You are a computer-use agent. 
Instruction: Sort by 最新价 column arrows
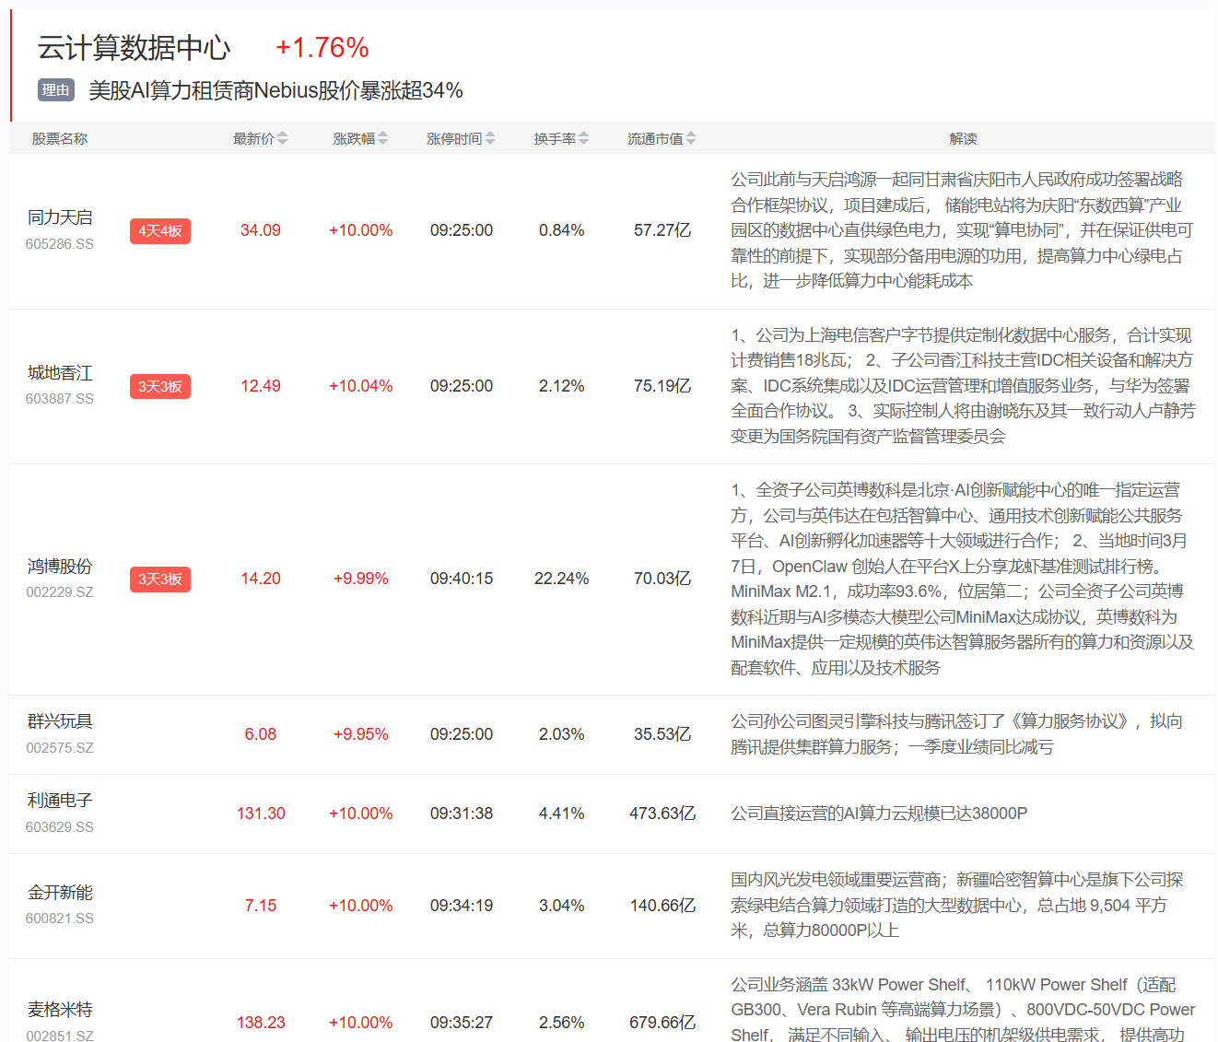[x=282, y=138]
